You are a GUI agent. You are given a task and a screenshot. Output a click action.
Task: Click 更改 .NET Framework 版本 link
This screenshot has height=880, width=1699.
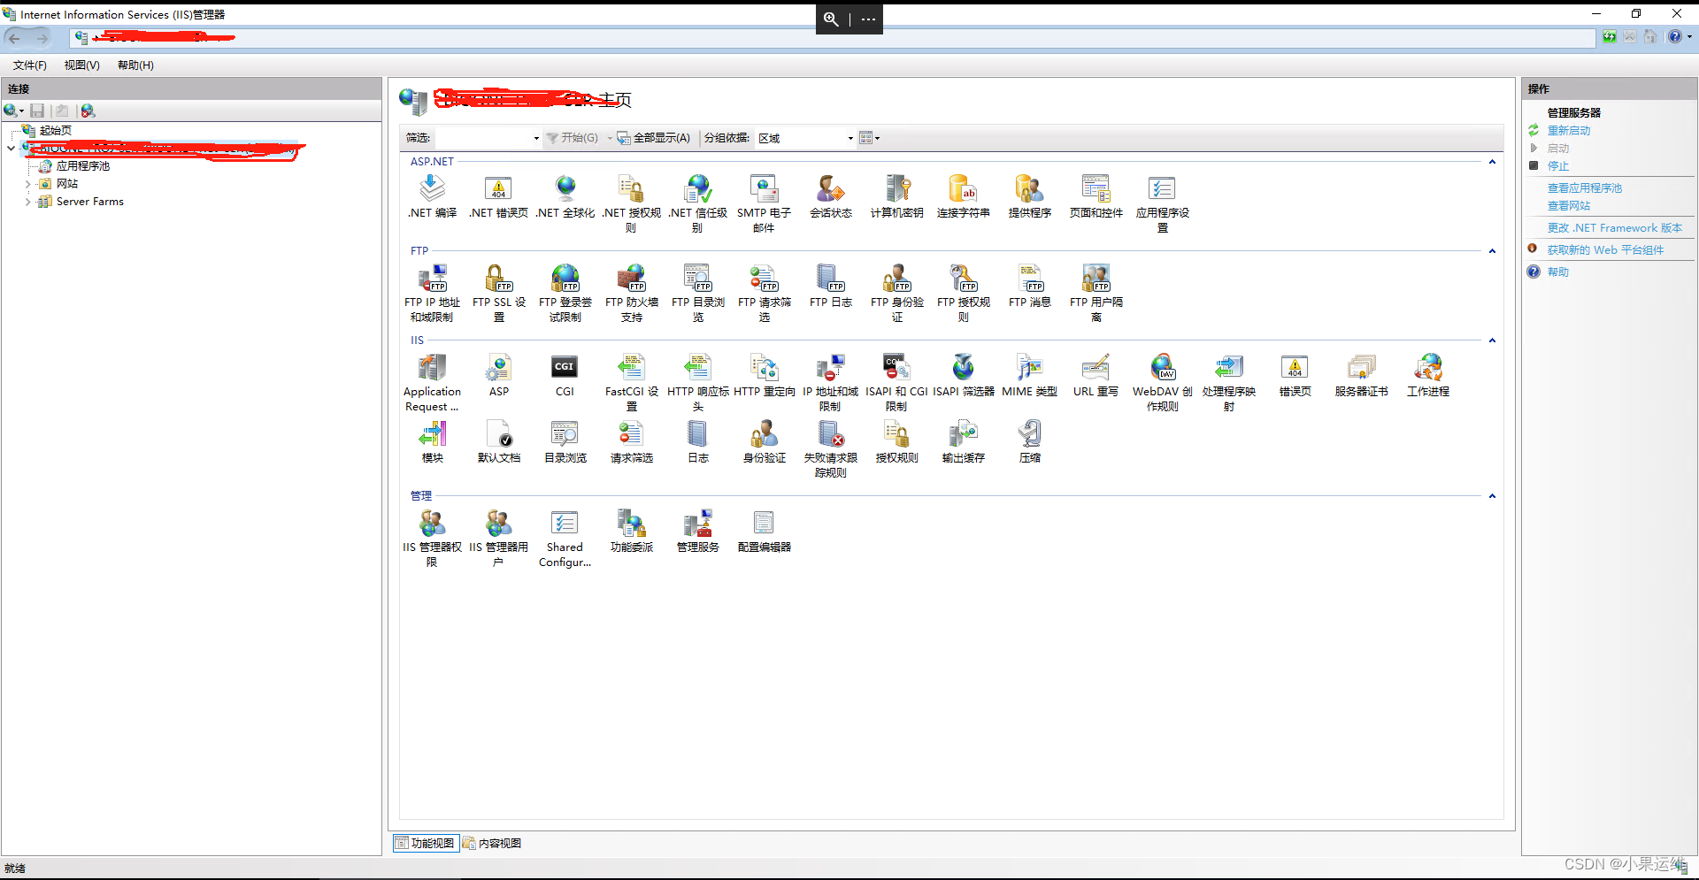click(x=1614, y=228)
